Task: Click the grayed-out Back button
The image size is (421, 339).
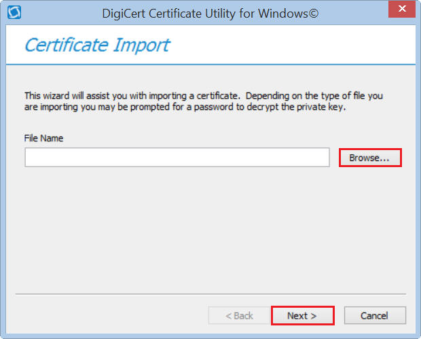Action: tap(239, 315)
